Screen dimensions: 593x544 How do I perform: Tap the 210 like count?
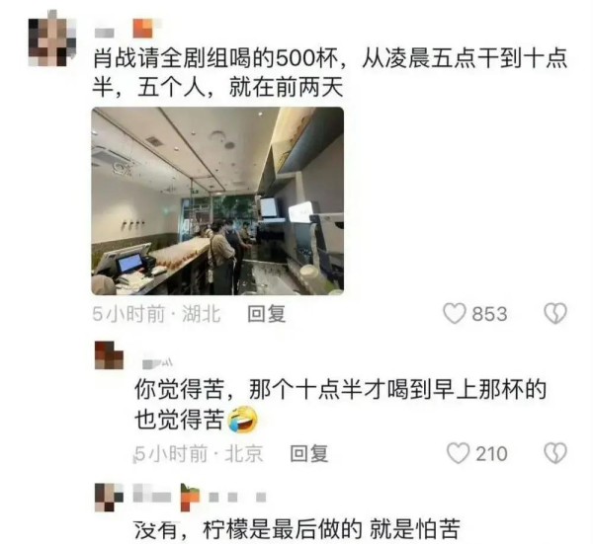coord(491,454)
